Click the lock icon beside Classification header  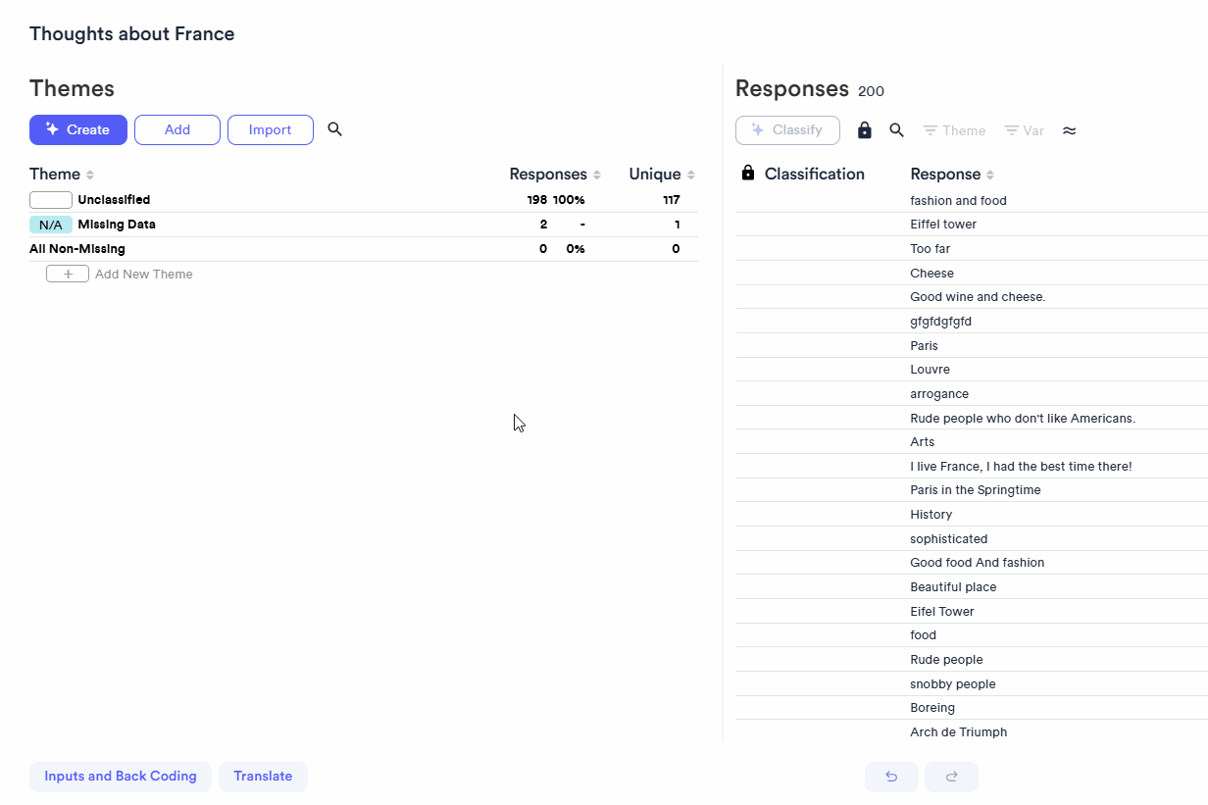point(748,174)
